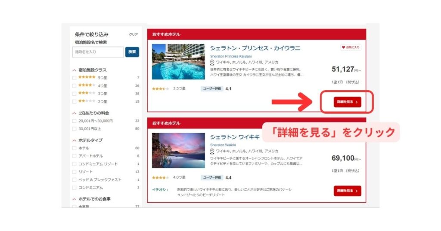Open the Sheraton Princess Kaiulani pool thumbnail
This screenshot has width=441, height=231.
click(x=178, y=61)
